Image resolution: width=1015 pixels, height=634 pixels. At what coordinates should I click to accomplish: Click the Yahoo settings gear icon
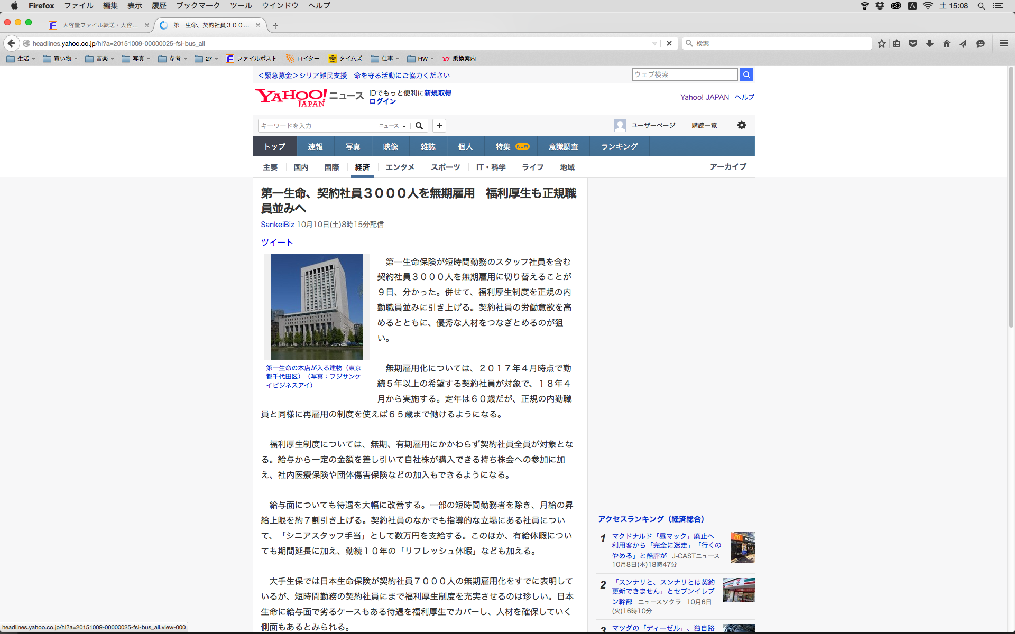point(742,125)
